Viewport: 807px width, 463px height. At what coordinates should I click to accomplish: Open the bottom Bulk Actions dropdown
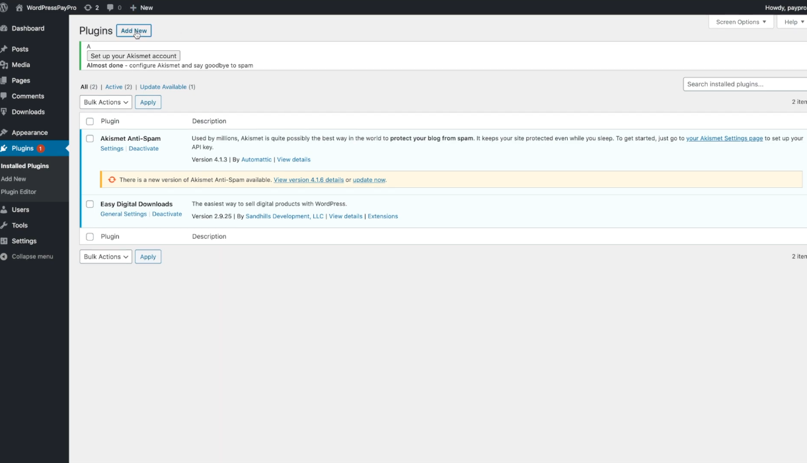tap(106, 257)
